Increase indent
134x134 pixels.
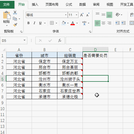point(124,23)
